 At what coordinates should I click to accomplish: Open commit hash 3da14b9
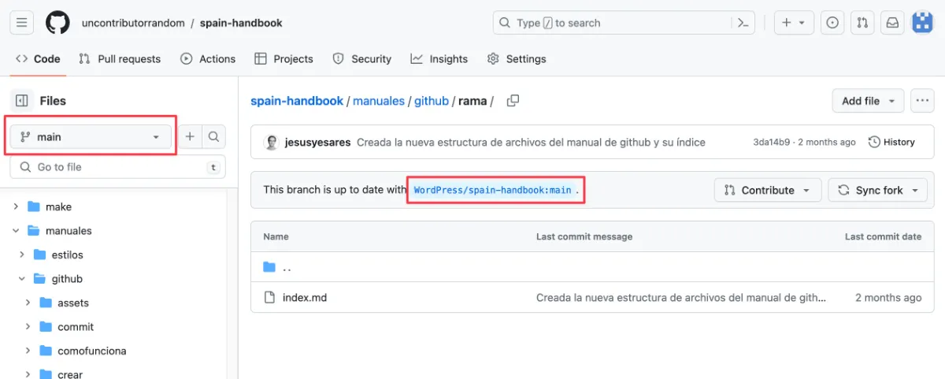pos(770,143)
